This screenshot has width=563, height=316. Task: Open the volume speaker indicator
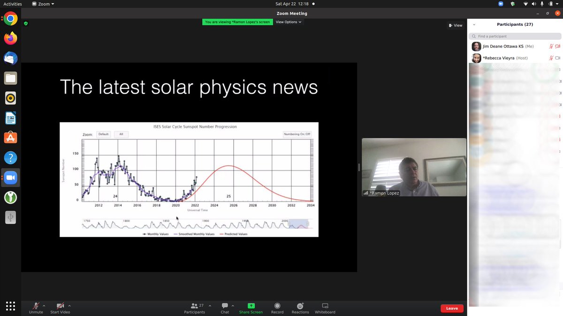pos(534,4)
